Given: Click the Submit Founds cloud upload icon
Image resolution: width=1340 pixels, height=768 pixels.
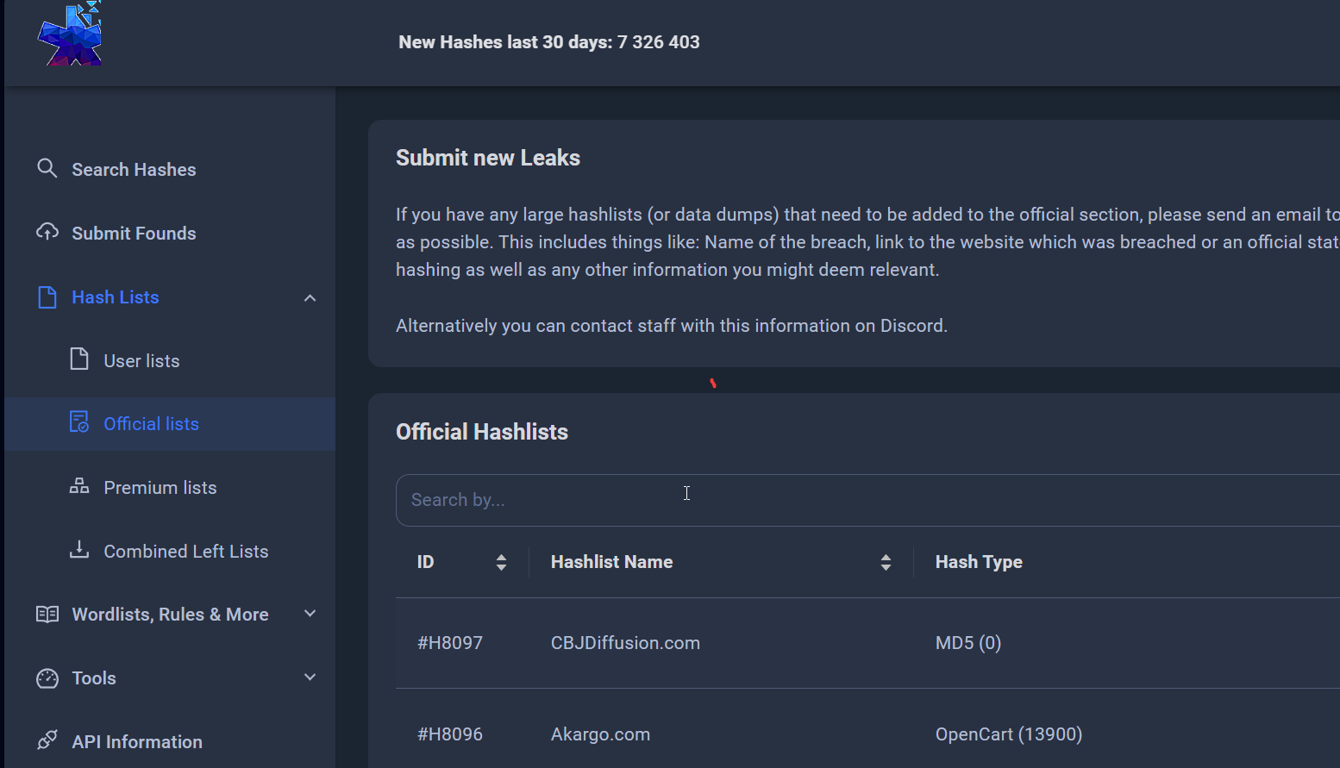Looking at the screenshot, I should tap(47, 233).
